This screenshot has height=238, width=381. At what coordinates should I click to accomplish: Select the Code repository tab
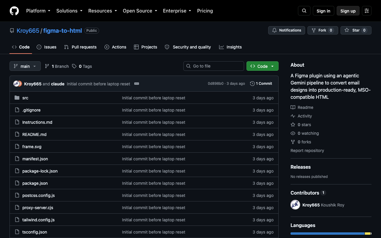pyautogui.click(x=21, y=47)
